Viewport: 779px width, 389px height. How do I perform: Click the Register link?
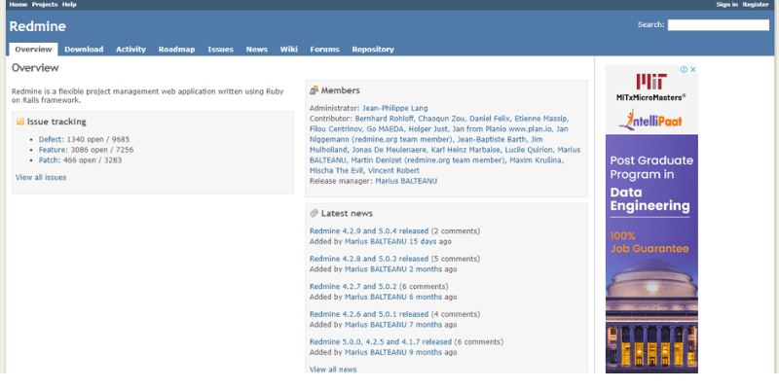pyautogui.click(x=756, y=5)
